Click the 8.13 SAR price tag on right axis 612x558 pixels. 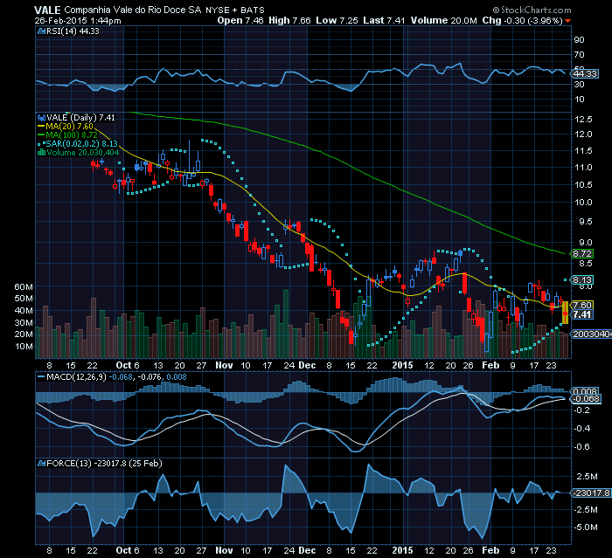tap(582, 280)
